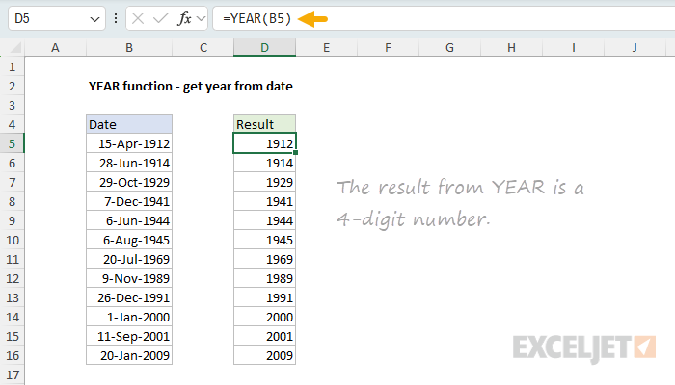This screenshot has width=675, height=385.
Task: Click result cell 1929
Action: coord(265,182)
